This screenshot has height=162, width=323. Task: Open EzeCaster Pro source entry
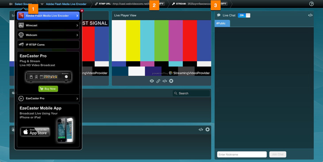pos(48,98)
